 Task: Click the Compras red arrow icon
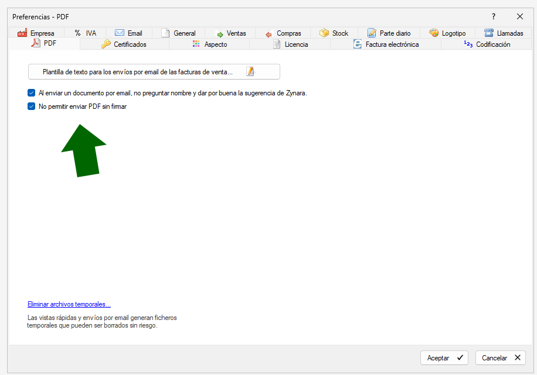[268, 34]
